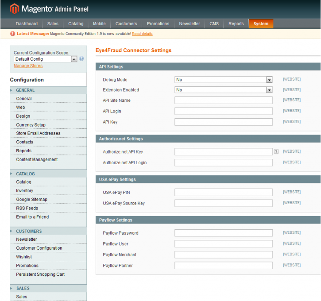The image size is (321, 301).
Task: Collapse the GENERAL sidebar section
Action: (48, 90)
